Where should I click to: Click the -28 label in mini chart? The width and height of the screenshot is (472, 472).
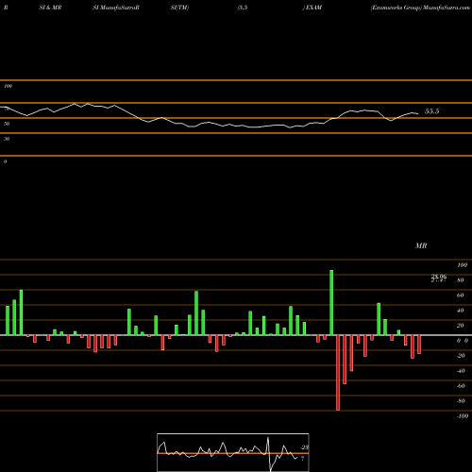click(305, 447)
